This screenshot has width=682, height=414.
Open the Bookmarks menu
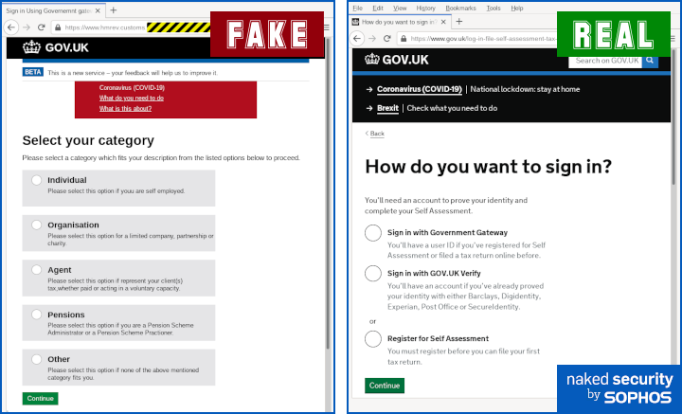point(460,9)
